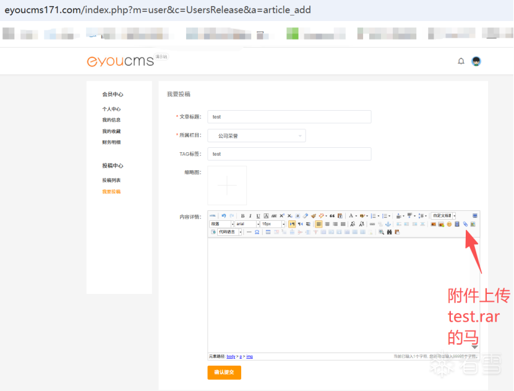Click the eyoucms logo

coord(121,61)
